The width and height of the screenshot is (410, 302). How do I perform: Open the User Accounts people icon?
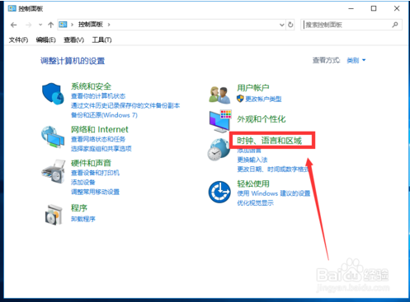point(219,95)
